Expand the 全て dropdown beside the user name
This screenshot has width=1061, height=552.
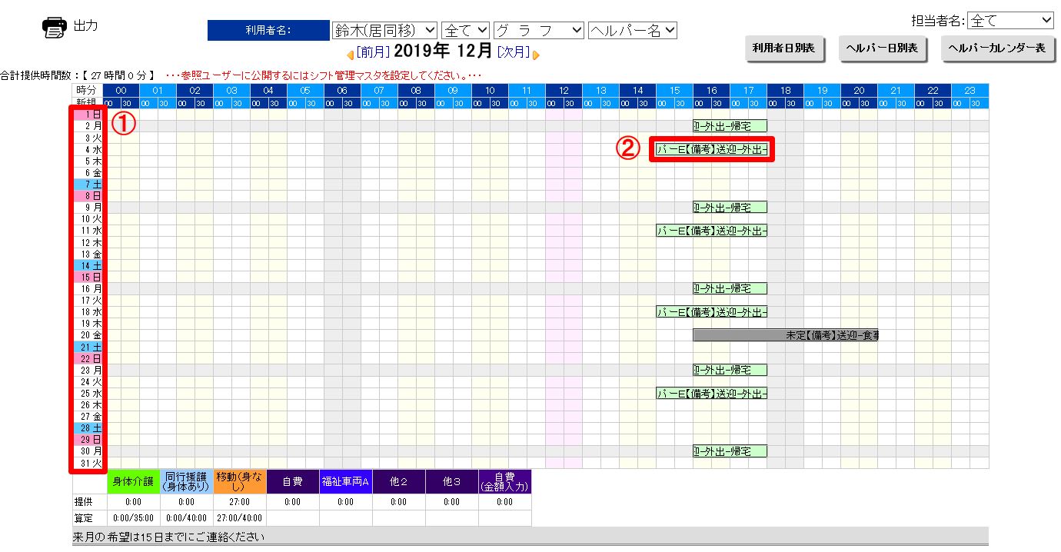[x=466, y=30]
